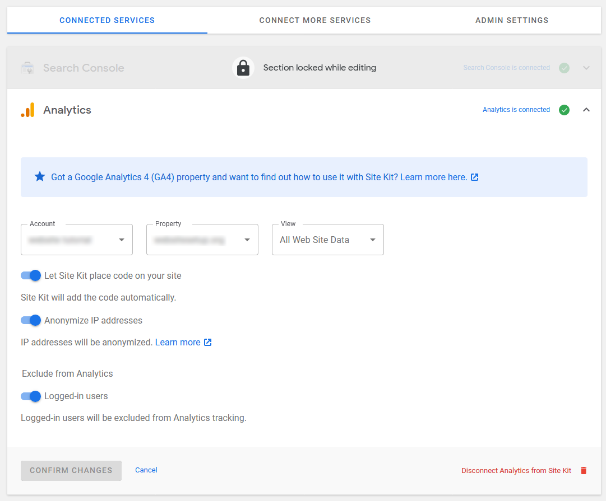Click the green Search Console connected checkmark
Viewport: 606px width, 501px height.
564,68
